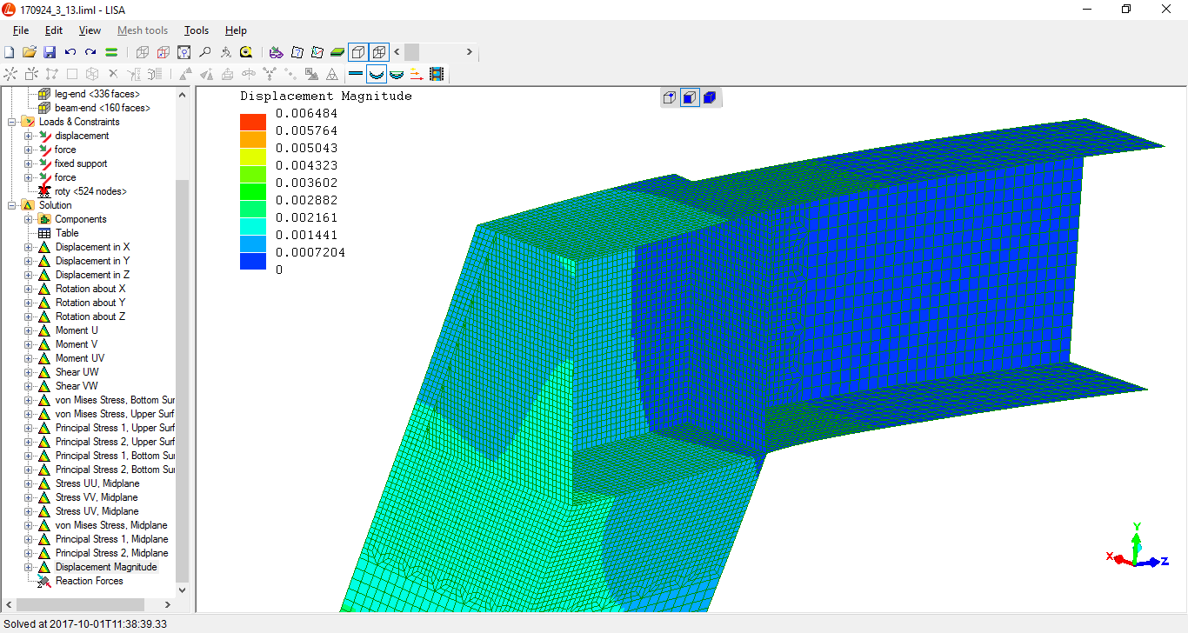Expand the fixed support constraint node
Viewport: 1188px width, 633px height.
28,163
